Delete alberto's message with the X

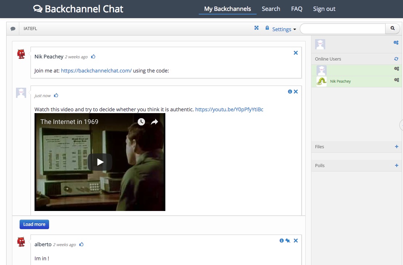pyautogui.click(x=296, y=240)
